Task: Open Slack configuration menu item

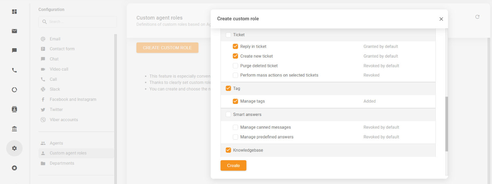Action: tap(55, 89)
